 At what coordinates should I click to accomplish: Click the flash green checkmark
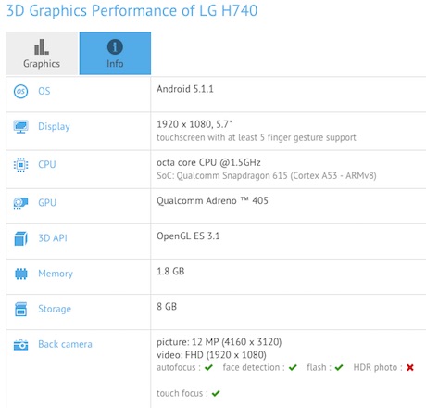click(339, 367)
